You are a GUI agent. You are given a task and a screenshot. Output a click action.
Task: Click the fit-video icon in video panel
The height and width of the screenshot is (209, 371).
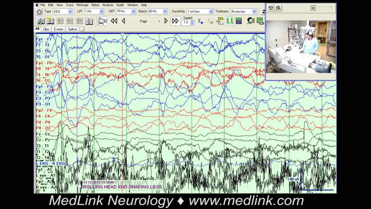[x=271, y=8]
